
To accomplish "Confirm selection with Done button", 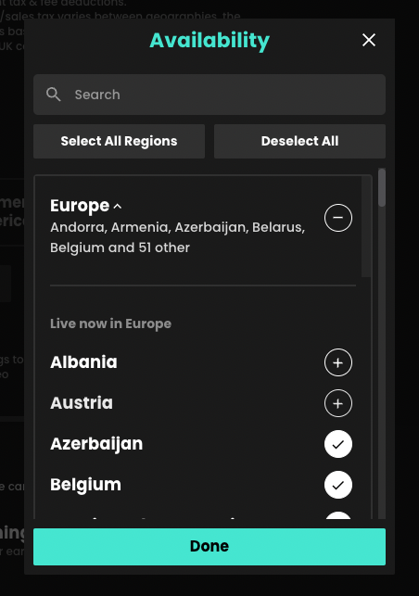I will pos(209,546).
